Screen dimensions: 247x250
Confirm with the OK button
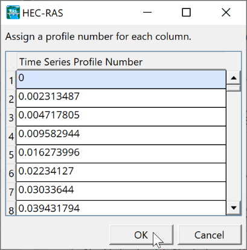pyautogui.click(x=141, y=235)
